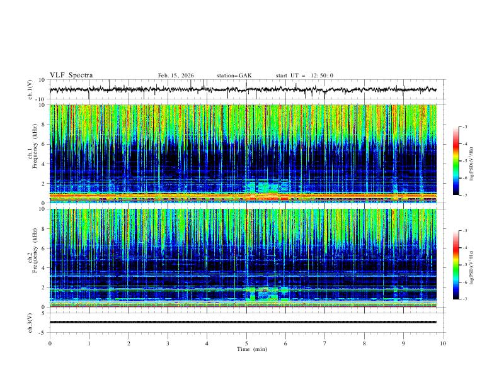Click time axis tick label "2"
The height and width of the screenshot is (385, 499).
tap(129, 343)
